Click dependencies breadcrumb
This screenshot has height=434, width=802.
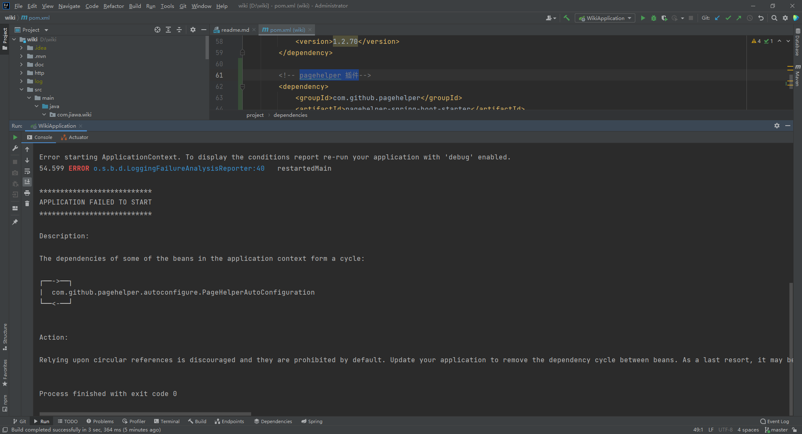point(290,115)
